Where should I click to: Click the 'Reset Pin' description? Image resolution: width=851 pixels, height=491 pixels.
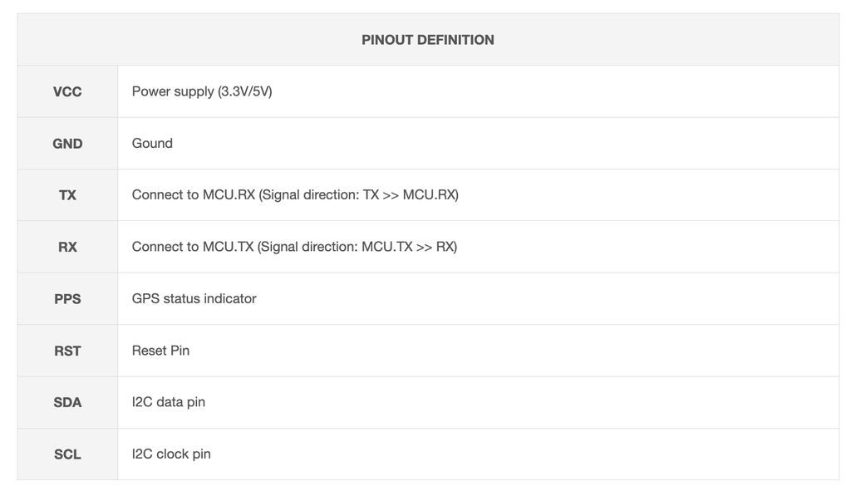coord(160,351)
